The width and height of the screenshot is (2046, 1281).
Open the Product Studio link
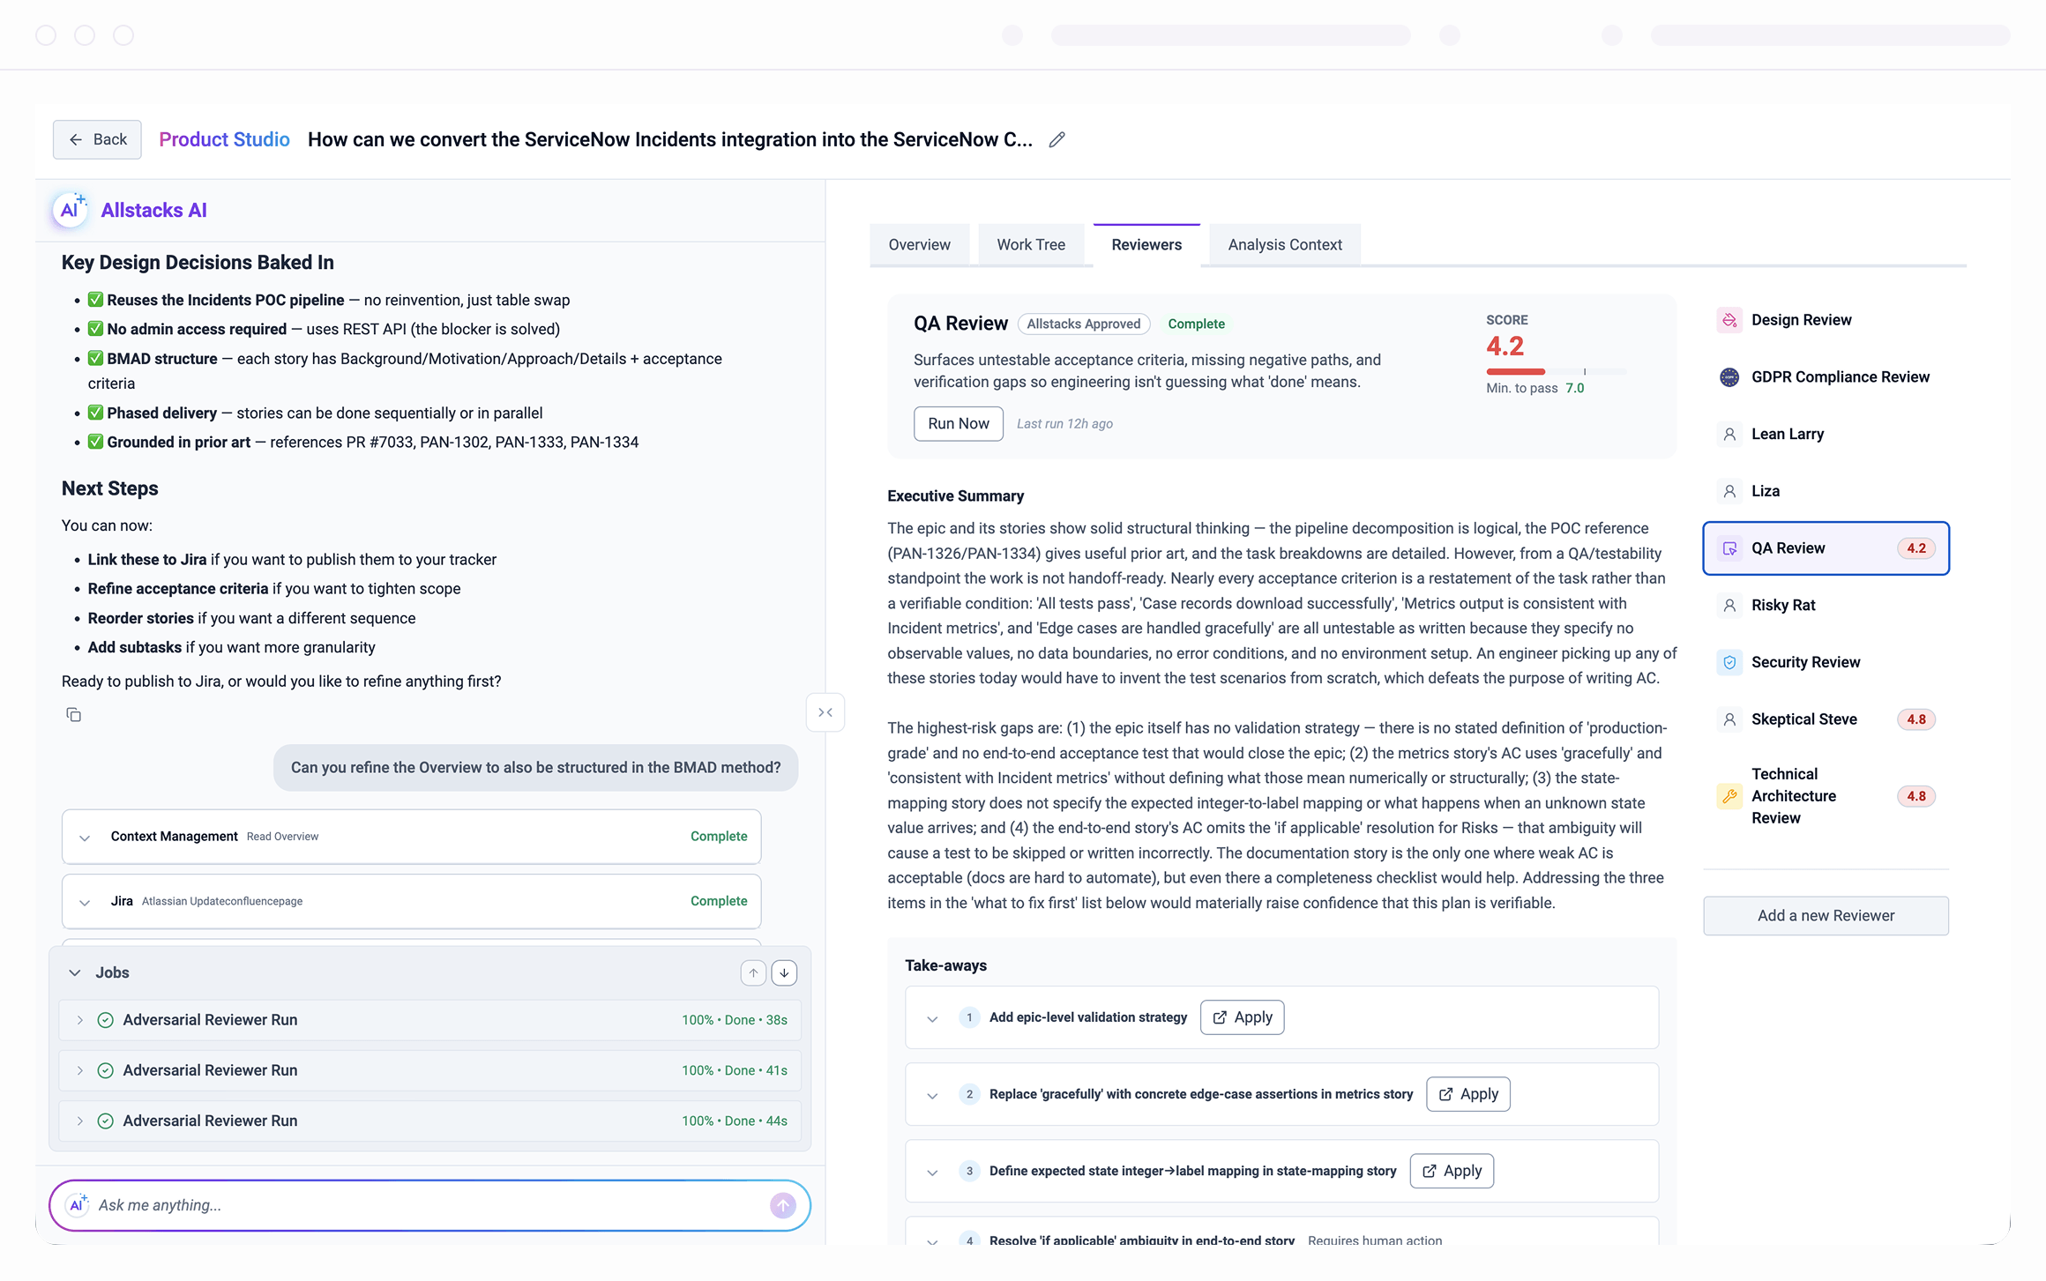tap(224, 139)
